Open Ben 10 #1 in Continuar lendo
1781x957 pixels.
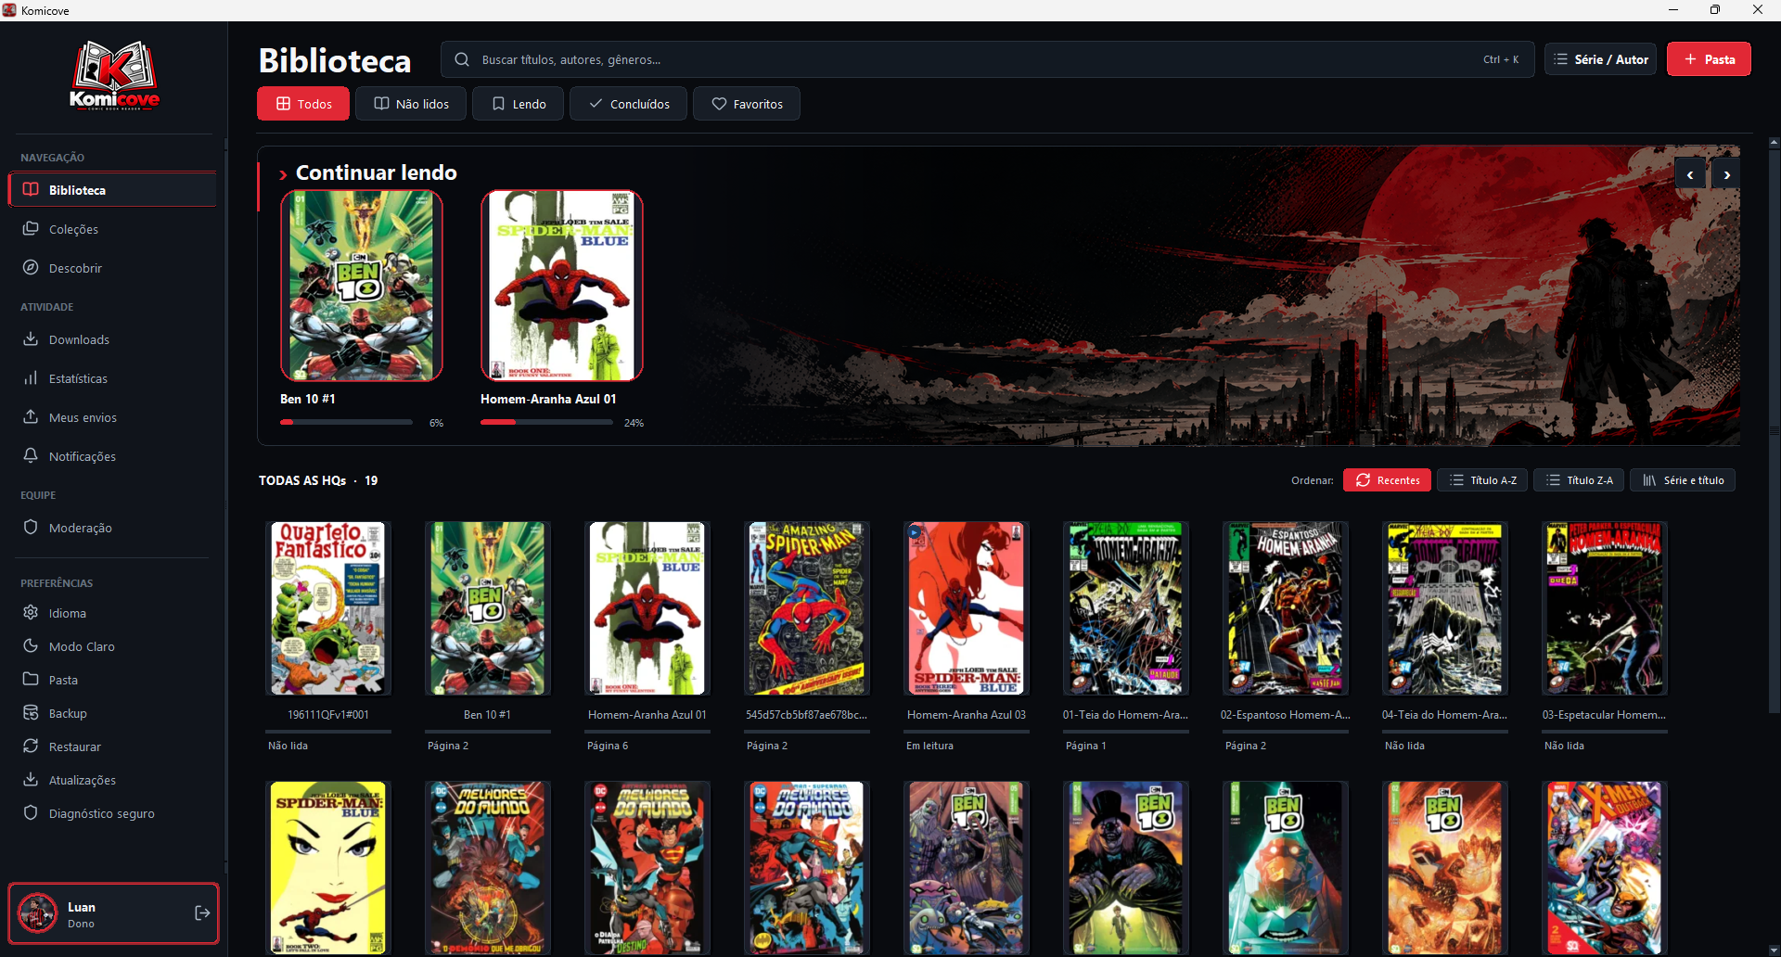362,286
